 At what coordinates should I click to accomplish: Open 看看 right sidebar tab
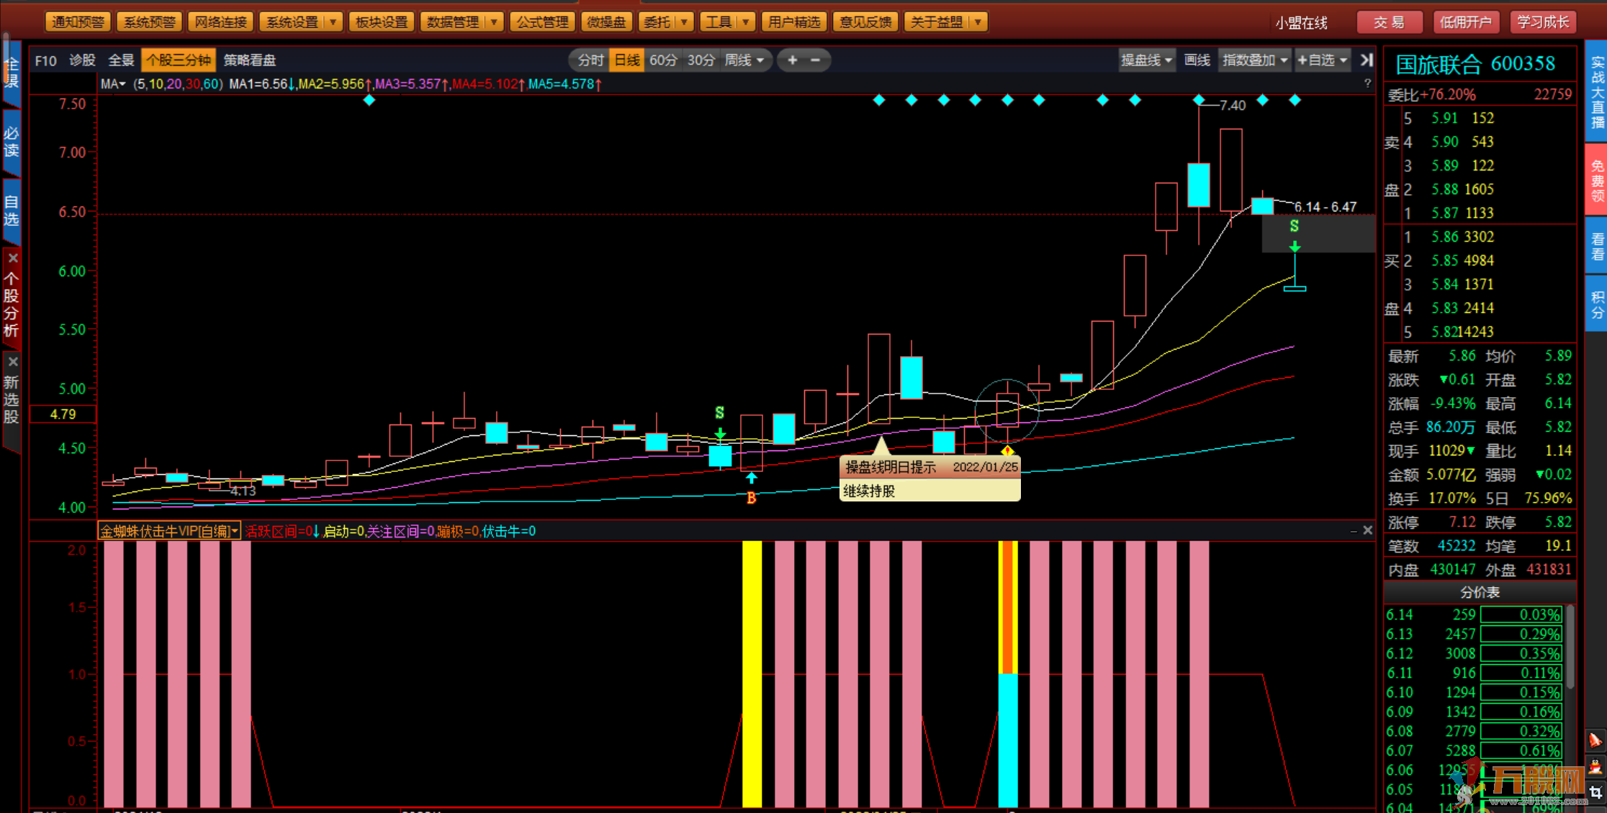pos(1597,246)
